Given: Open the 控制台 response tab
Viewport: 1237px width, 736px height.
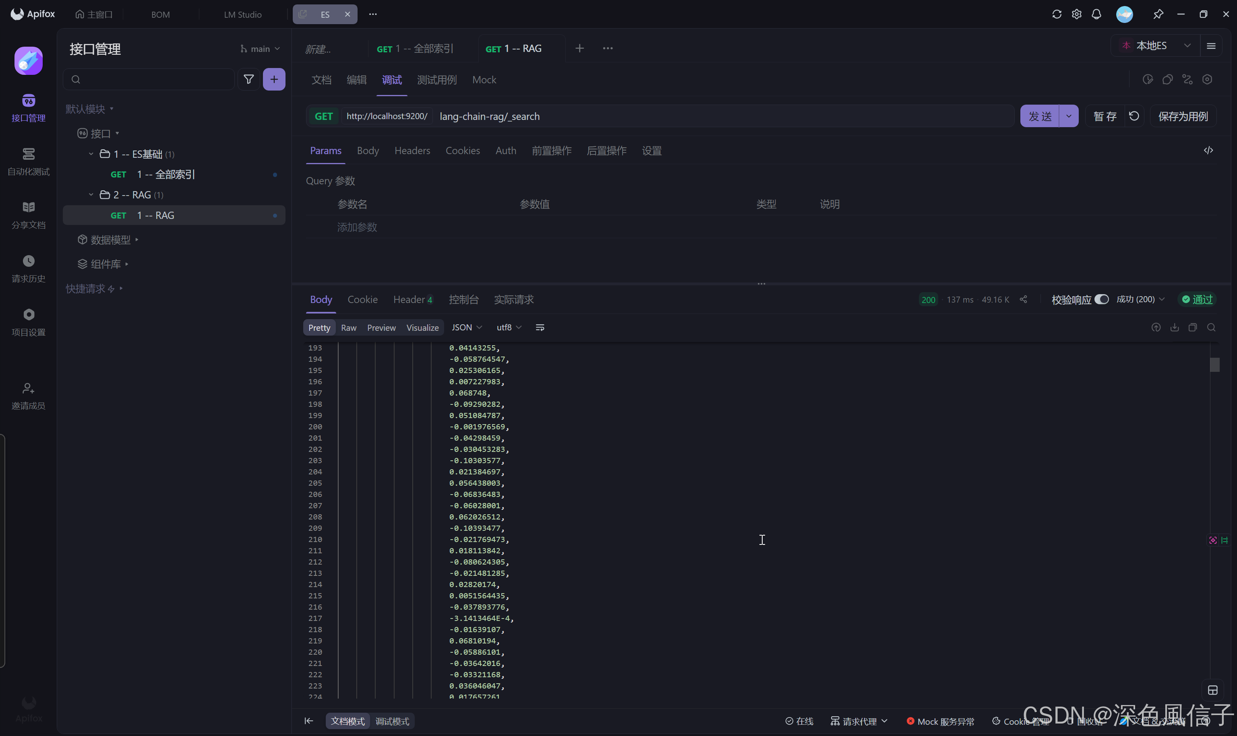Looking at the screenshot, I should point(463,299).
